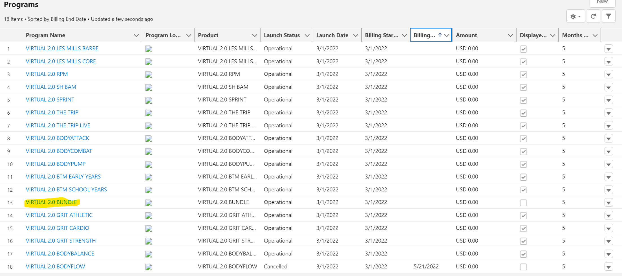Toggle Displayed checkbox for BODYBALANCE row

(x=523, y=254)
